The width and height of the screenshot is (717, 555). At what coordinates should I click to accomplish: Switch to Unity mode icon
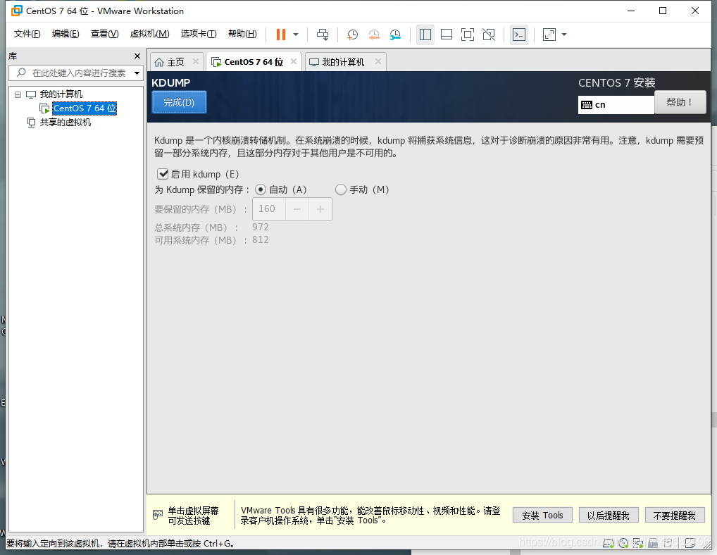click(489, 35)
